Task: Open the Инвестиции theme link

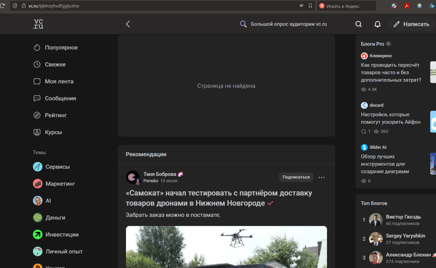Action: (x=62, y=234)
